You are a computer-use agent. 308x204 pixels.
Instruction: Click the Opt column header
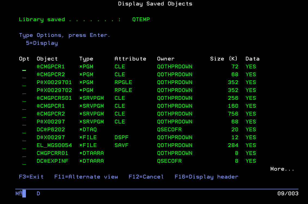pyautogui.click(x=24, y=59)
